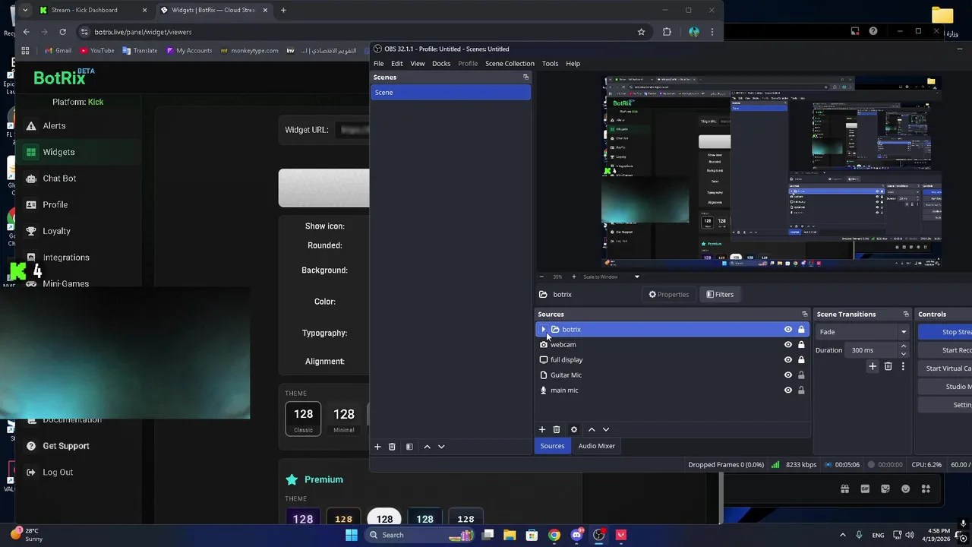Zoom out the OBS preview with minus

click(542, 277)
